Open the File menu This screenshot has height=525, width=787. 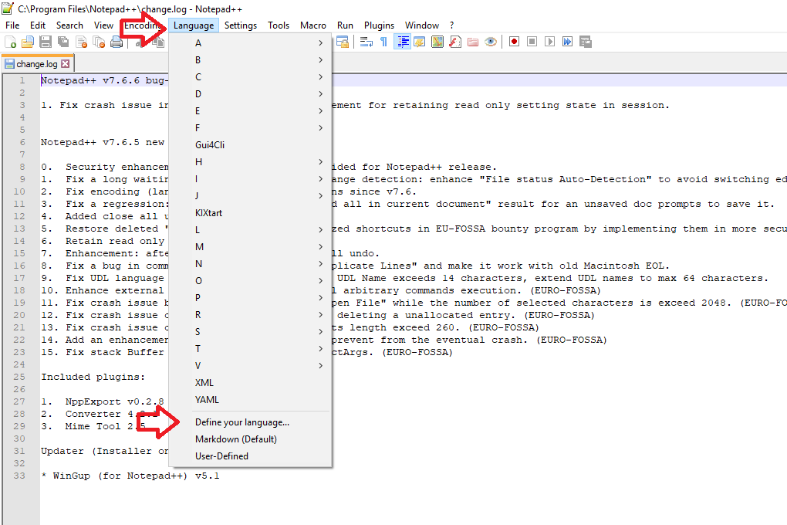click(x=12, y=25)
